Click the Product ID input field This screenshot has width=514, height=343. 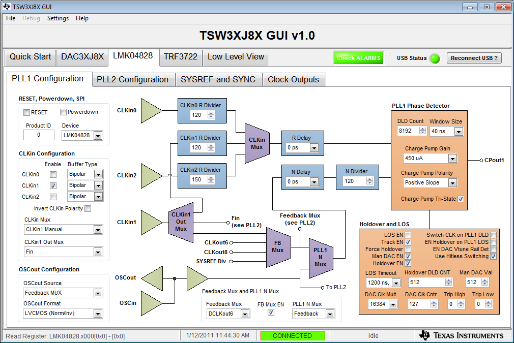tap(39, 135)
